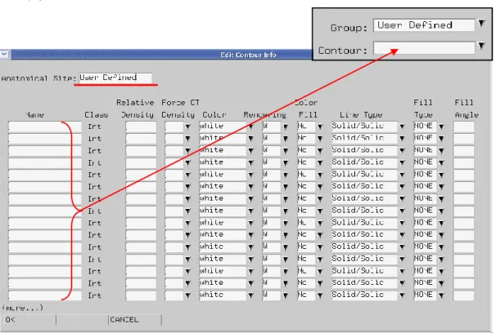Click the Fill Angle field in bottom row
496x333 pixels.
pyautogui.click(x=464, y=295)
